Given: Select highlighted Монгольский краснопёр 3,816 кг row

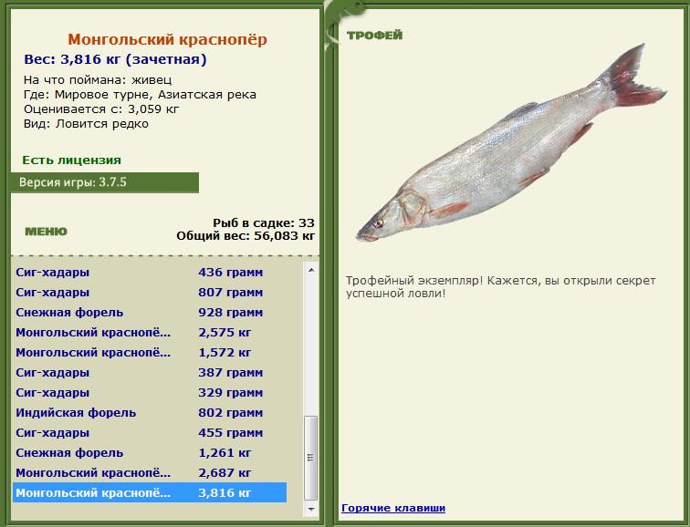Looking at the screenshot, I should coord(150,492).
